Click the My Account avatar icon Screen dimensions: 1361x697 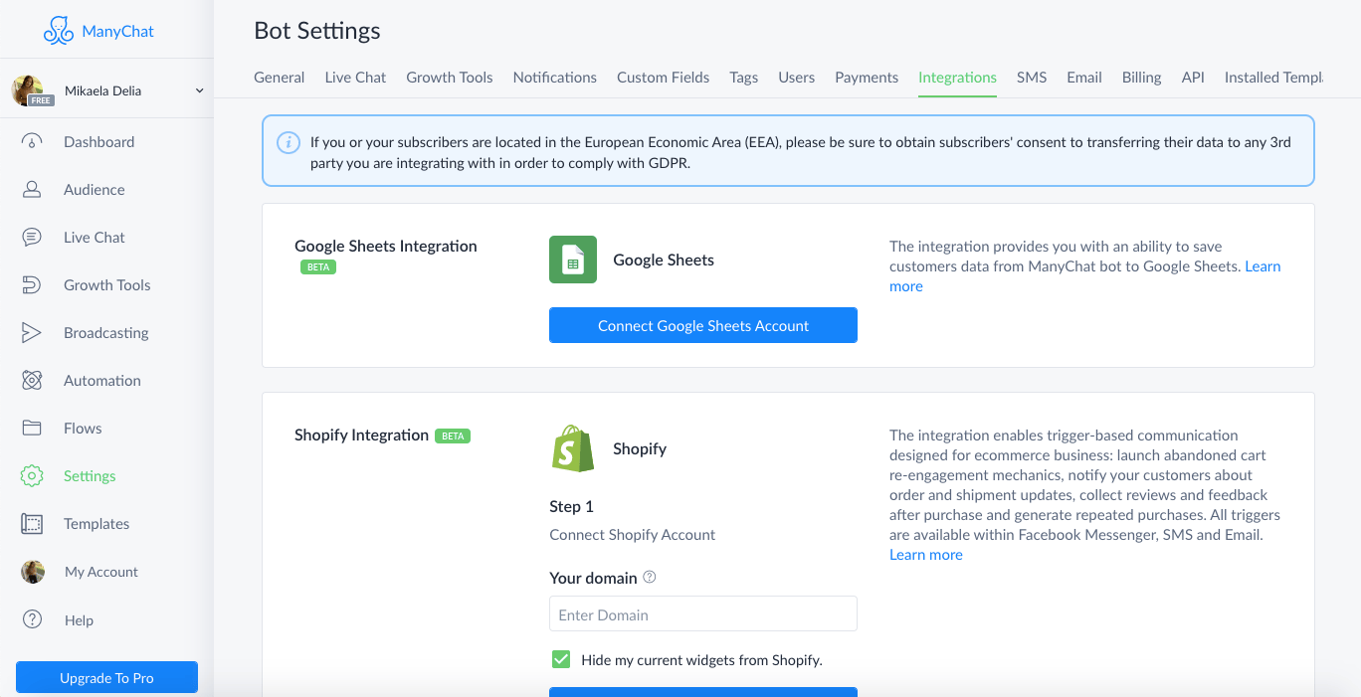click(33, 572)
